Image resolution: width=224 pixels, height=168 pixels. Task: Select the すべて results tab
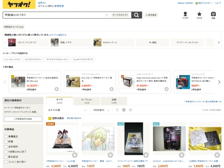coord(59,101)
